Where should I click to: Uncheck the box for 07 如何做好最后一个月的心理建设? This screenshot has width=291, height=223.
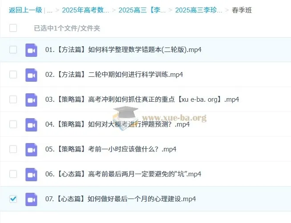pos(13,199)
